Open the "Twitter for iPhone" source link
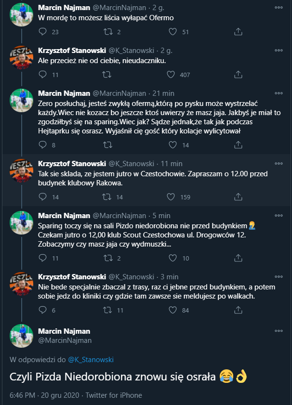The height and width of the screenshot is (405, 292). (x=114, y=395)
